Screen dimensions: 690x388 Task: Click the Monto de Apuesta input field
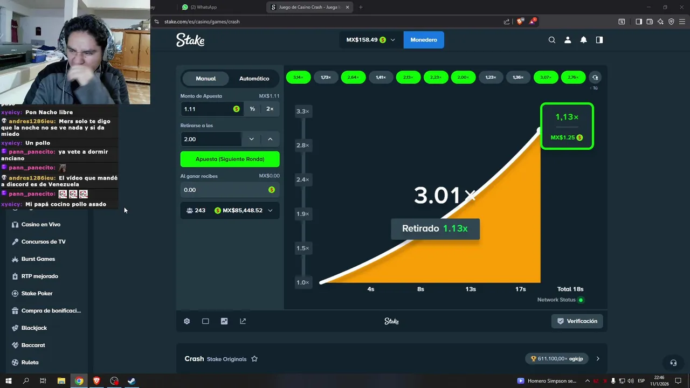pos(211,109)
